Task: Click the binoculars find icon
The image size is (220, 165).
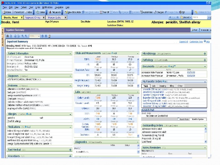Action: point(8,36)
